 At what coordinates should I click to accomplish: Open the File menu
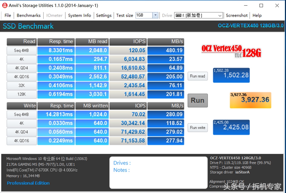(x=8, y=15)
